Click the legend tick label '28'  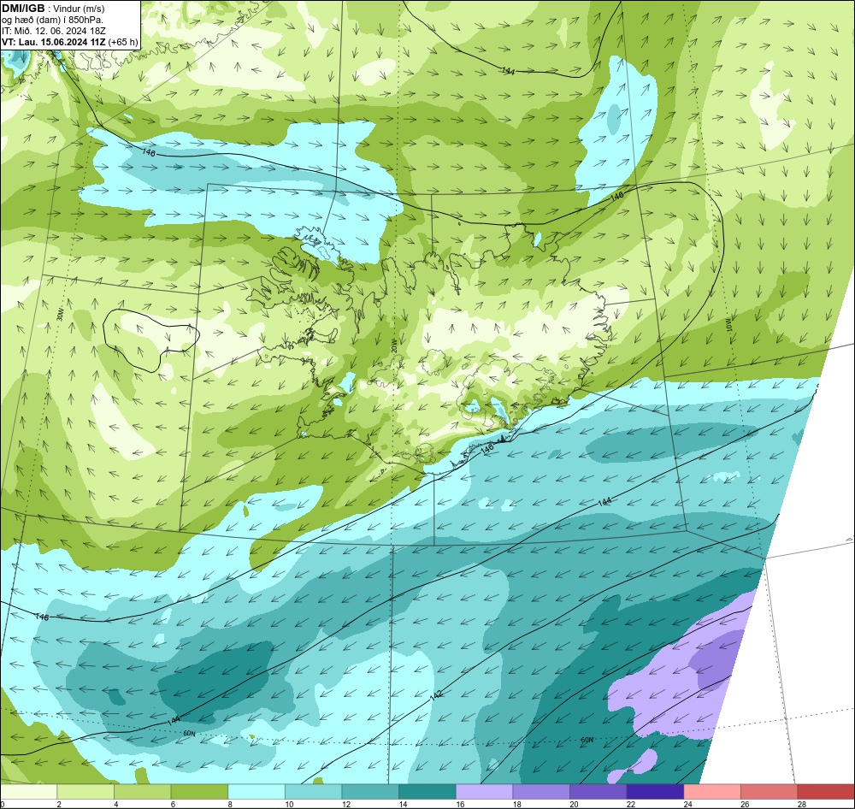point(802,804)
